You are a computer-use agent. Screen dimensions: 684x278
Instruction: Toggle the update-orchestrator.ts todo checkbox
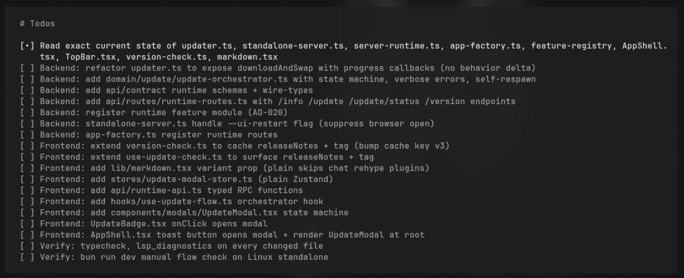coord(27,79)
